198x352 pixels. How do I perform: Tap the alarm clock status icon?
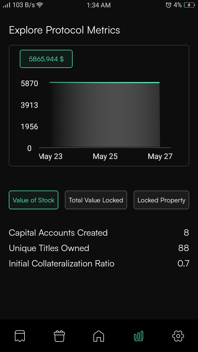point(169,5)
